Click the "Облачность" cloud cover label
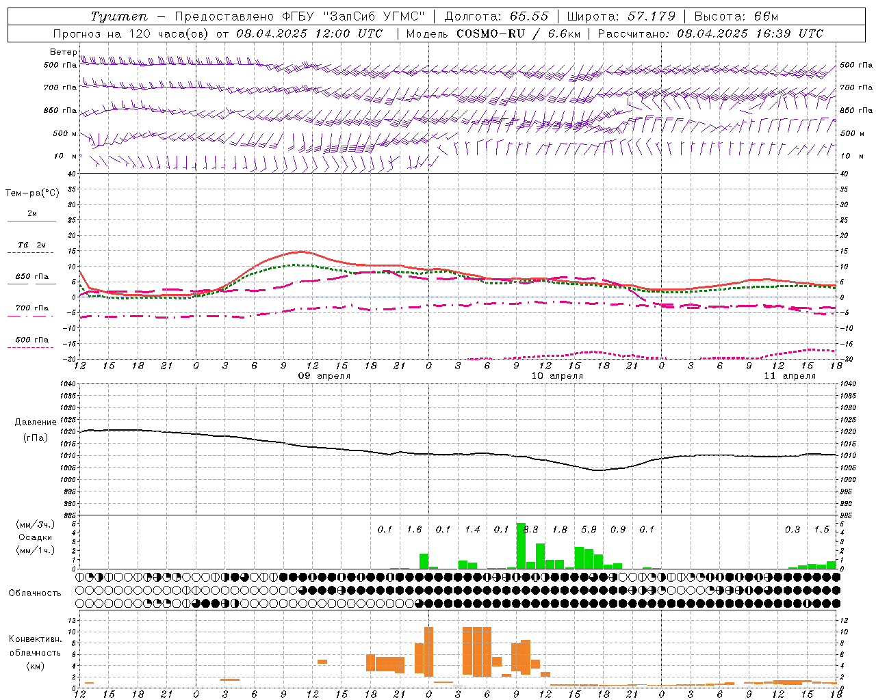Viewport: 876px width, 700px height. [x=35, y=593]
